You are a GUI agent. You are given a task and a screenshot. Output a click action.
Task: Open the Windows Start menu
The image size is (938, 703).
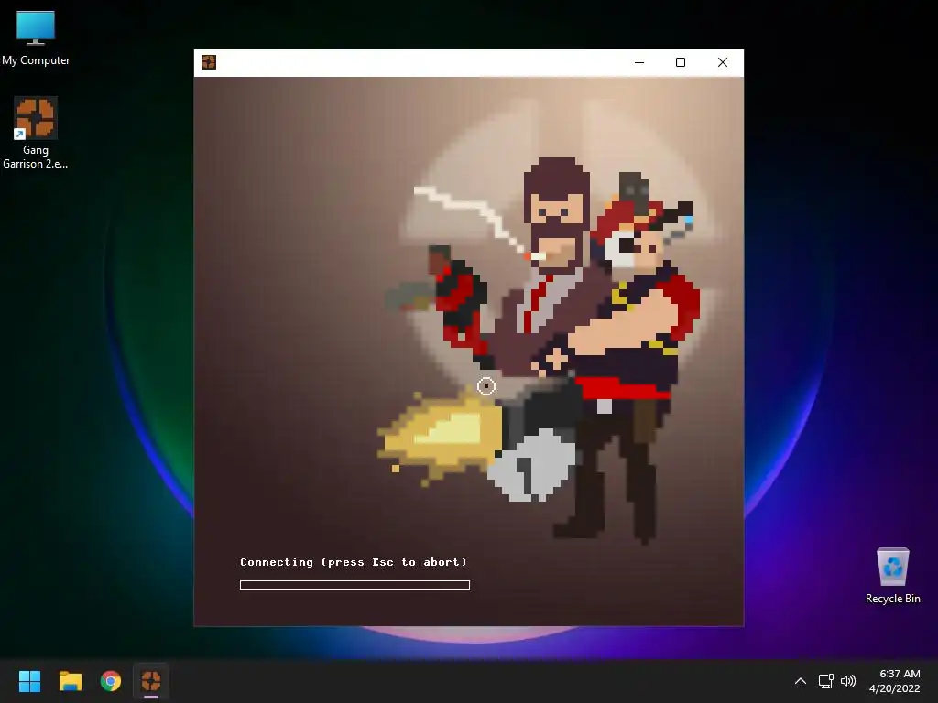29,681
